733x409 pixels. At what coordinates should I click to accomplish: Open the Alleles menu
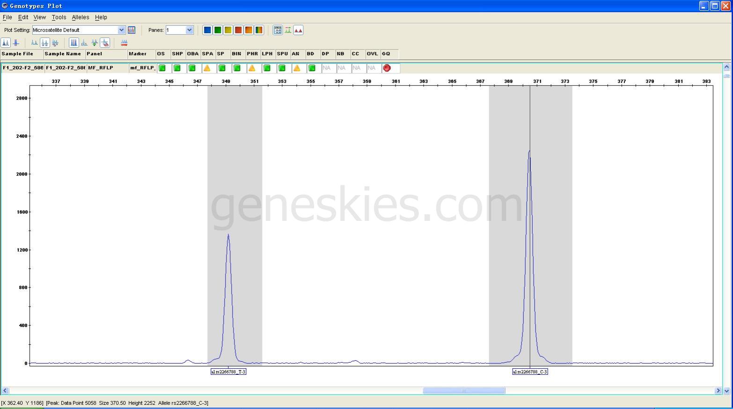81,17
